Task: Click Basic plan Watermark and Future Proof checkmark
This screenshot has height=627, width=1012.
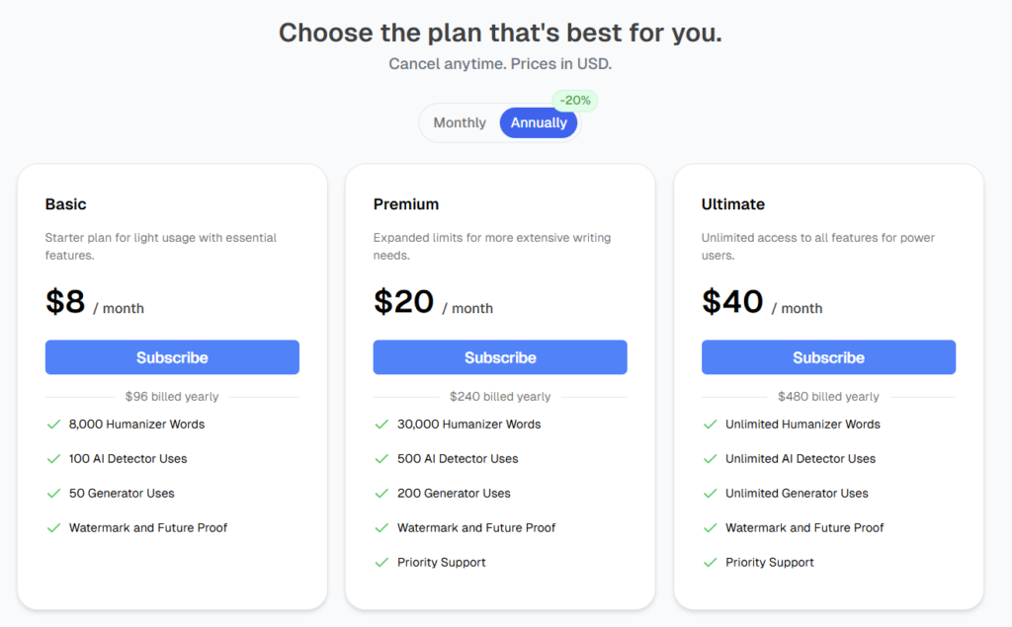Action: pyautogui.click(x=54, y=528)
